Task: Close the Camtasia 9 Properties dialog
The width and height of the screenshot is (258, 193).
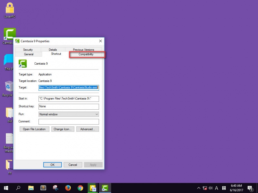Action: pyautogui.click(x=100, y=41)
